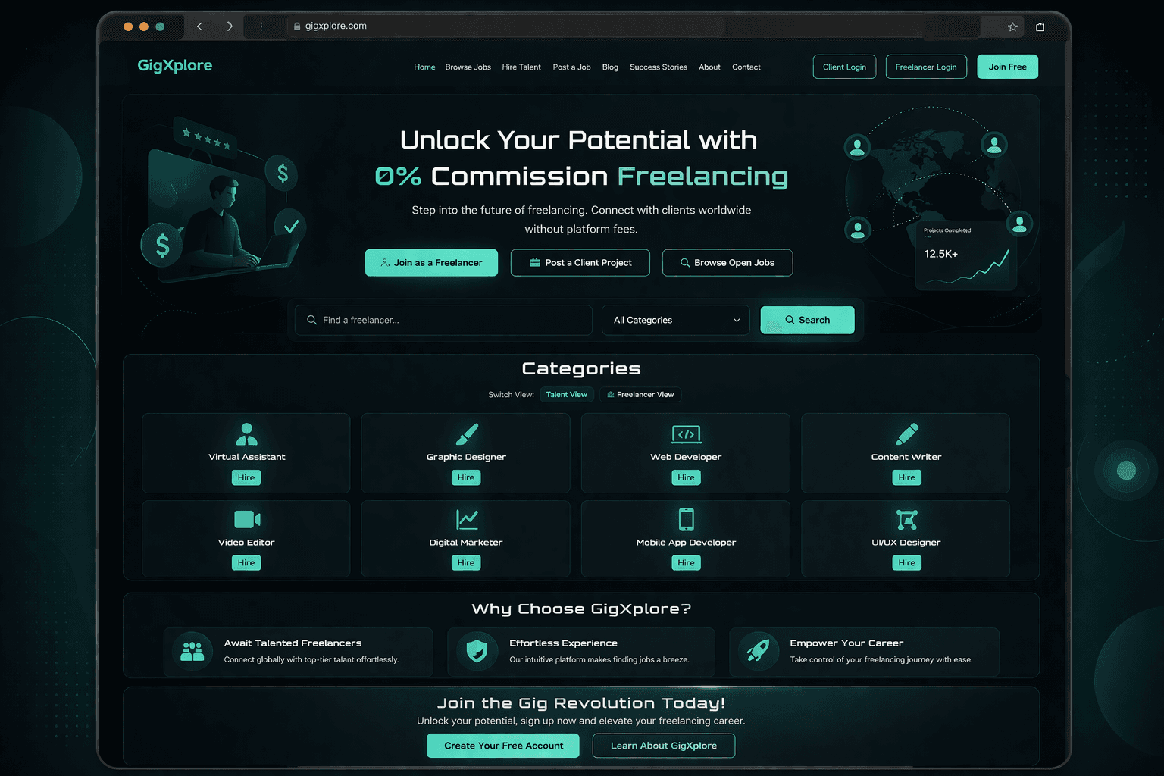Click the magnifier icon in Find a freelancer field
Viewport: 1164px width, 776px height.
pos(311,320)
